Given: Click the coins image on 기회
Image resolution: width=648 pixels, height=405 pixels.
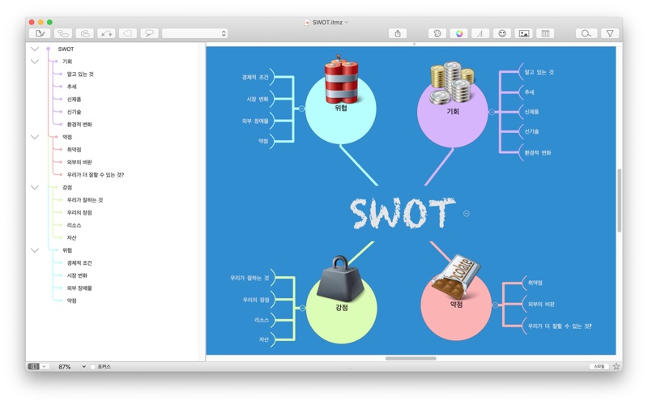Looking at the screenshot, I should point(452,83).
